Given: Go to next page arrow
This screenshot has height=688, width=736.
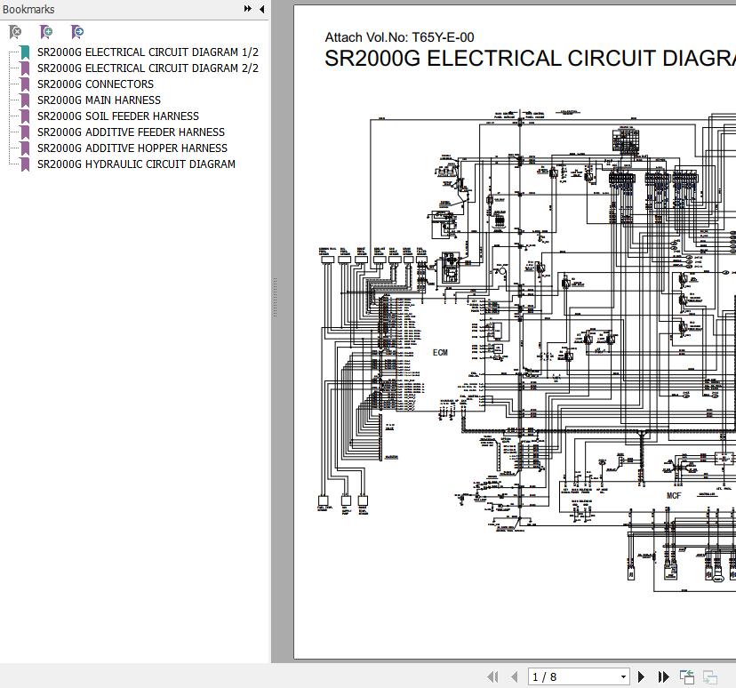Looking at the screenshot, I should [641, 676].
